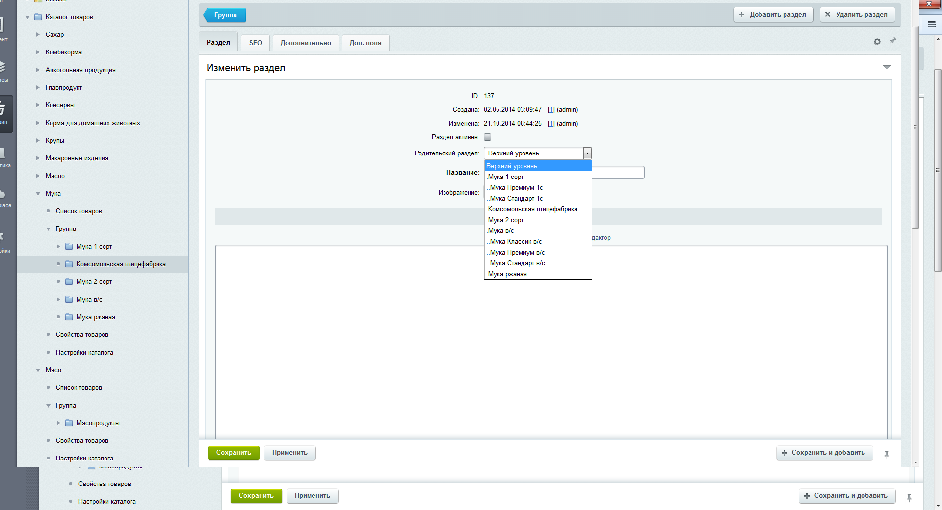
Task: Click the Мясопродукты folder icon in tree
Action: click(x=69, y=423)
